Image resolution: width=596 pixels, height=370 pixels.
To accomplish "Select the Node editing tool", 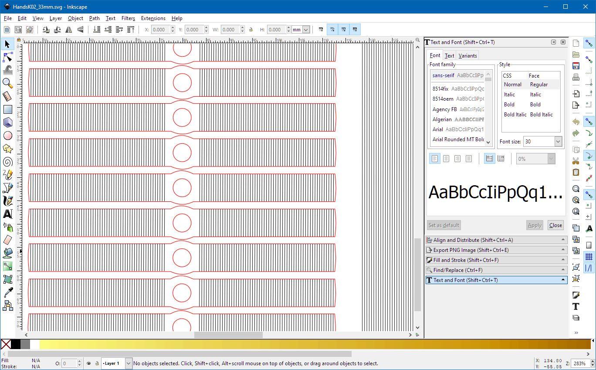I will (x=7, y=57).
